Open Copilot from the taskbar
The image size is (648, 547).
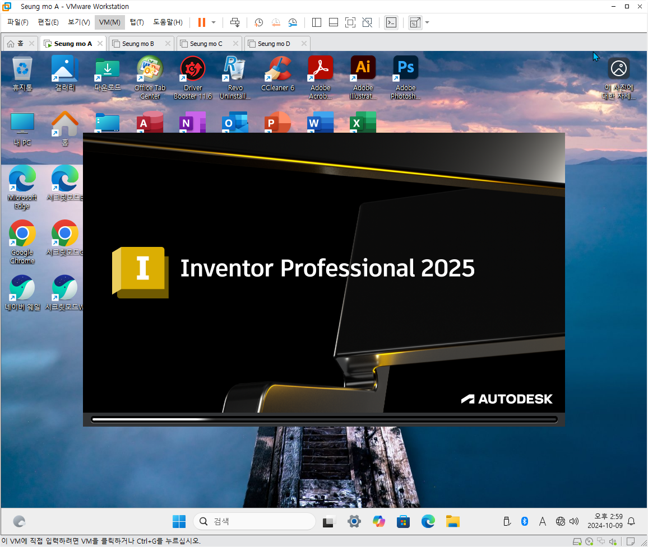[x=378, y=521]
